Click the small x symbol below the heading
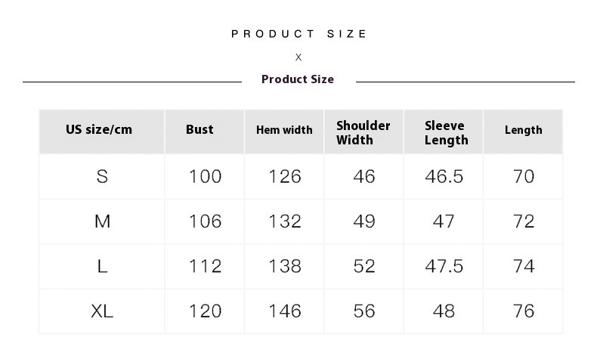This screenshot has height=350, width=597. [298, 57]
